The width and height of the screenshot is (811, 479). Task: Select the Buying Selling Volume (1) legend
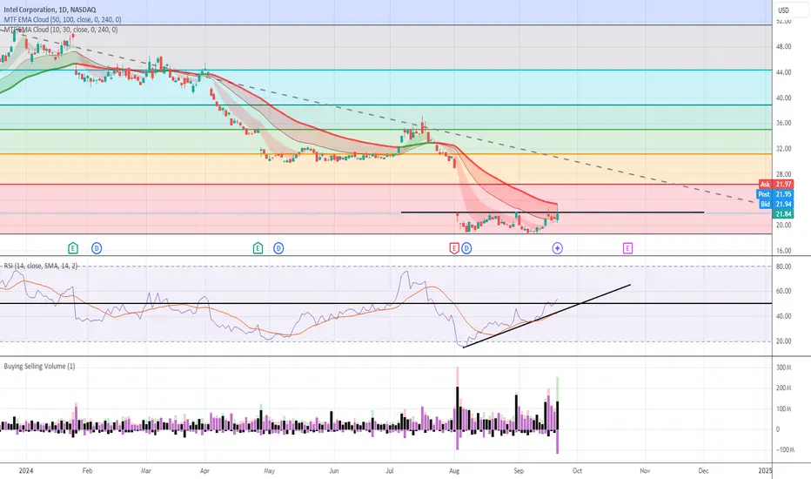(x=39, y=366)
